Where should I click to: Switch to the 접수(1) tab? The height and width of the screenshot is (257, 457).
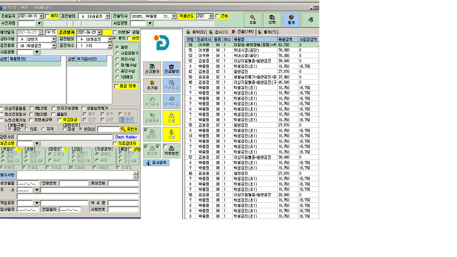[x=219, y=32]
